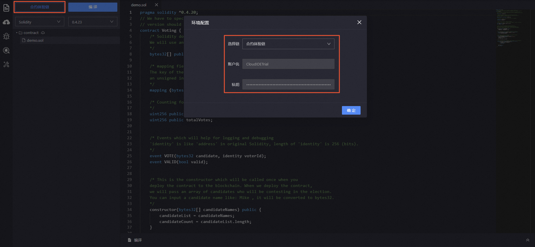Click the compile output document icon
The image size is (535, 247).
130,240
